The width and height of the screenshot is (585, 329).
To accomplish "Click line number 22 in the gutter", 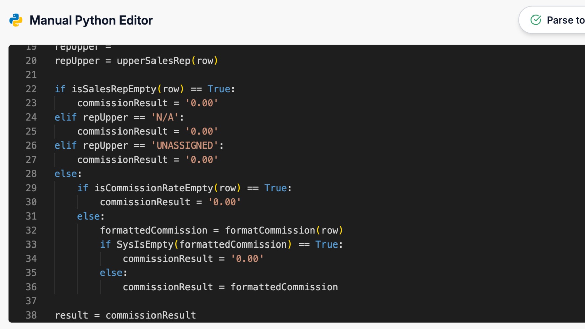I will click(31, 89).
